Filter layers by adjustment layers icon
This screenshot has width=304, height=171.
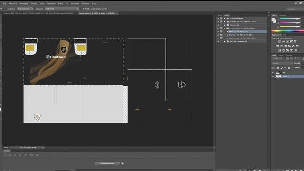coord(291,59)
